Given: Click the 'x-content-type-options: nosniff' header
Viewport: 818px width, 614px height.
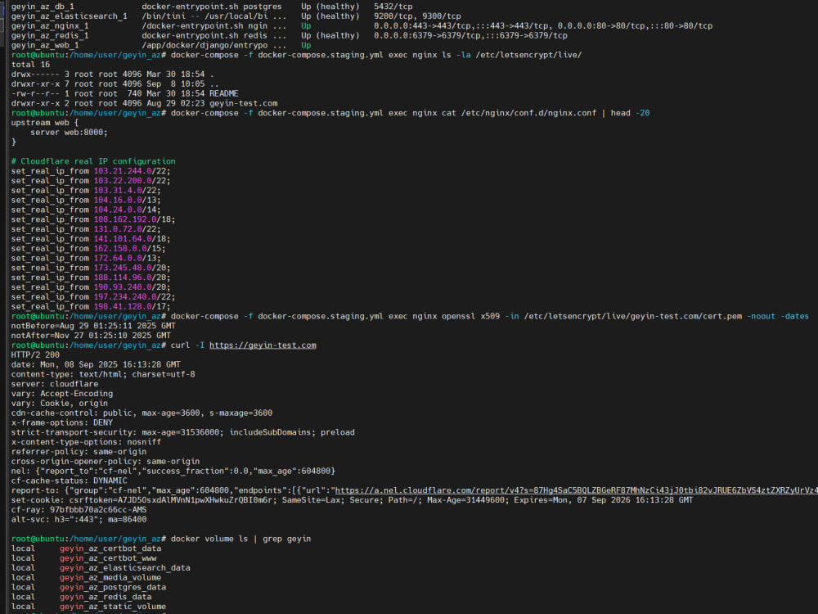Looking at the screenshot, I should 86,442.
